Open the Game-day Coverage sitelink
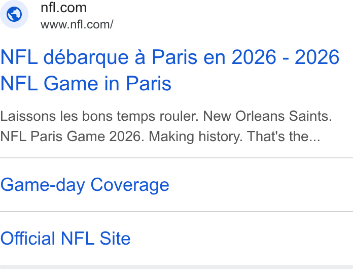This screenshot has width=353, height=269. pos(85,185)
